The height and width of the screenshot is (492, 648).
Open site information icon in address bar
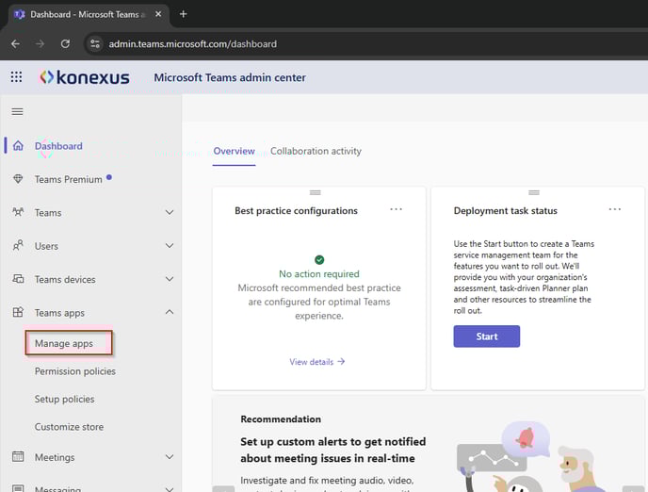[95, 43]
